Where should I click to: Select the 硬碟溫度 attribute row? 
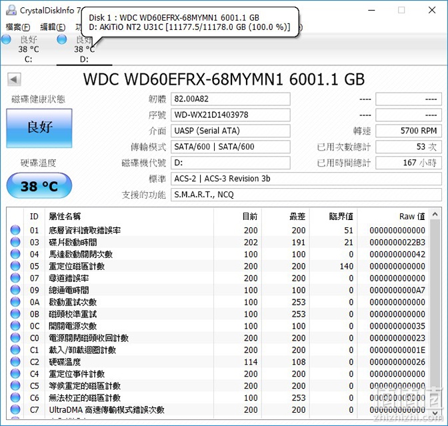pos(218,362)
